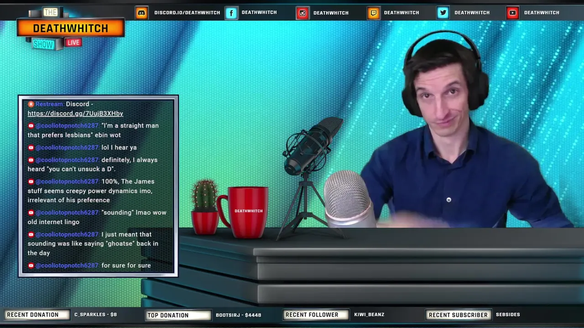
Task: Click DEATHWHITCH label next to Facebook icon
Action: click(x=259, y=13)
